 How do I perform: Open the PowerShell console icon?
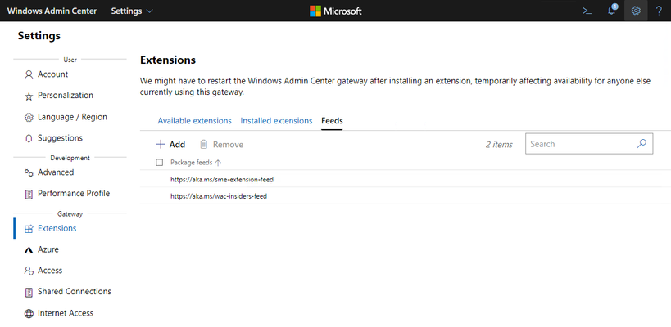[587, 11]
